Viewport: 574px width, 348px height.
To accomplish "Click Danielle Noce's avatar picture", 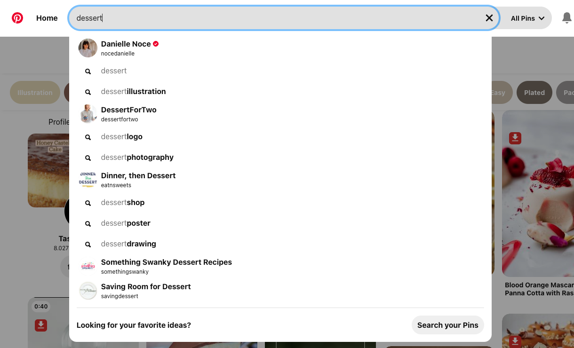I will point(88,48).
